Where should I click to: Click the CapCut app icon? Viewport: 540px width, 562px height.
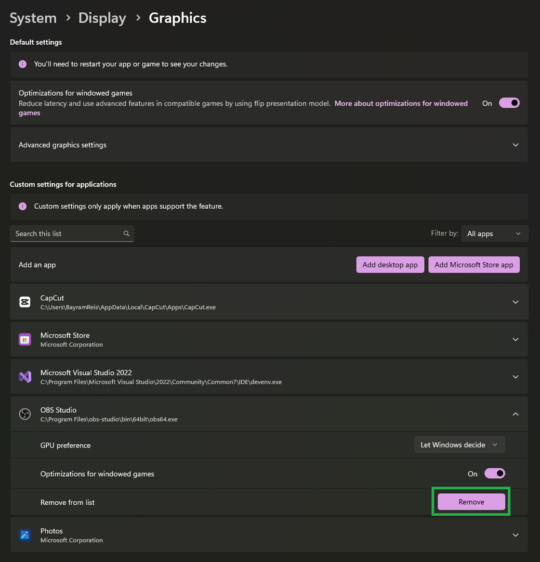[x=25, y=302]
